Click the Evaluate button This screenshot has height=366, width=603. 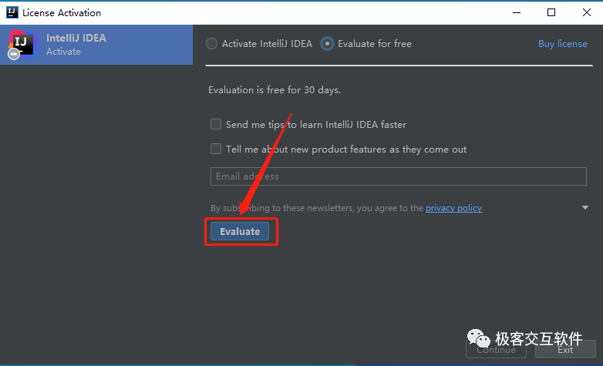point(240,231)
